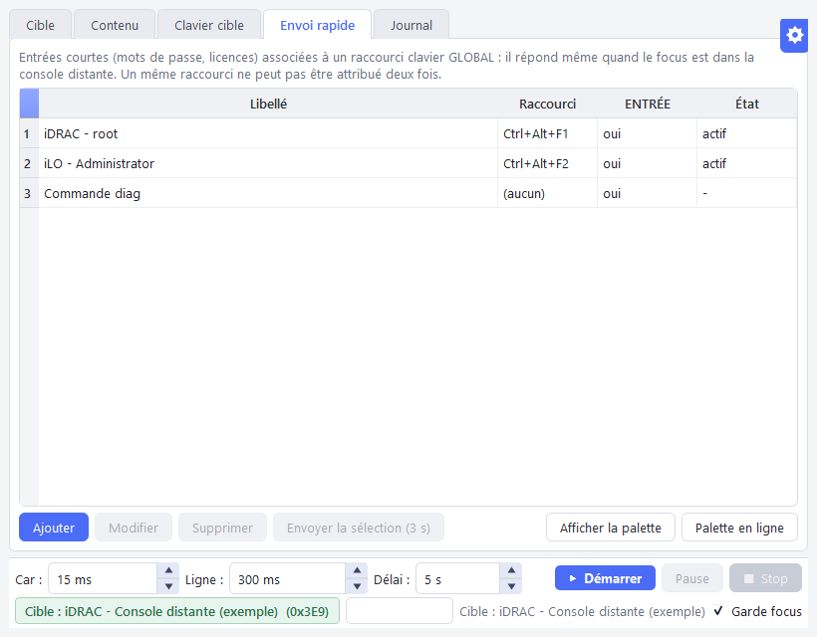Start sending with the Démarrer button
Image resolution: width=817 pixels, height=637 pixels.
click(x=605, y=578)
